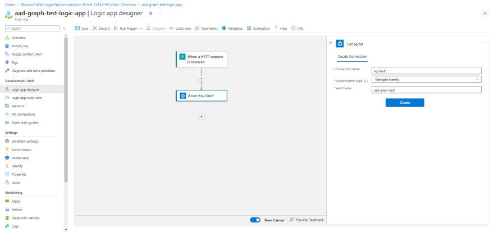
Task: Expand the Run Trigger dropdown arrow
Action: click(140, 29)
